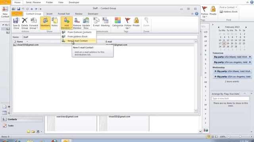
Task: Click 2 more events
Action: pyautogui.click(x=232, y=82)
